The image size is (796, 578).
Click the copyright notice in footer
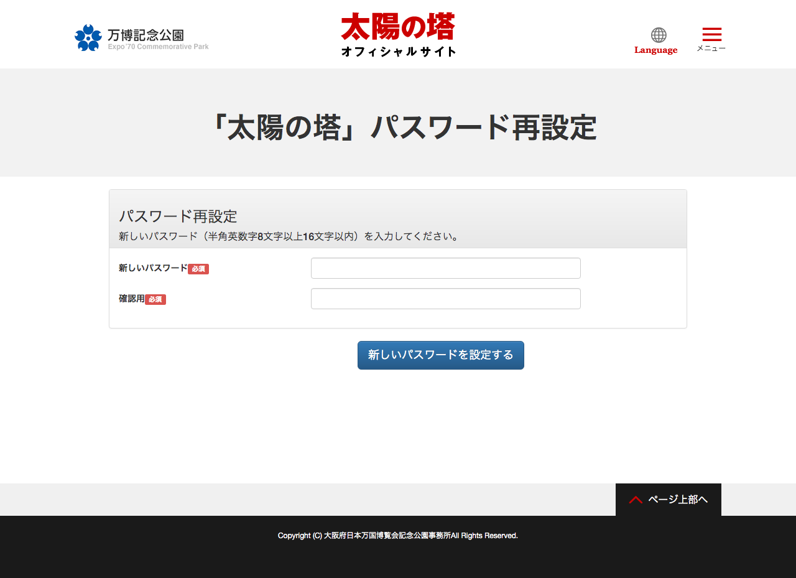pos(398,536)
